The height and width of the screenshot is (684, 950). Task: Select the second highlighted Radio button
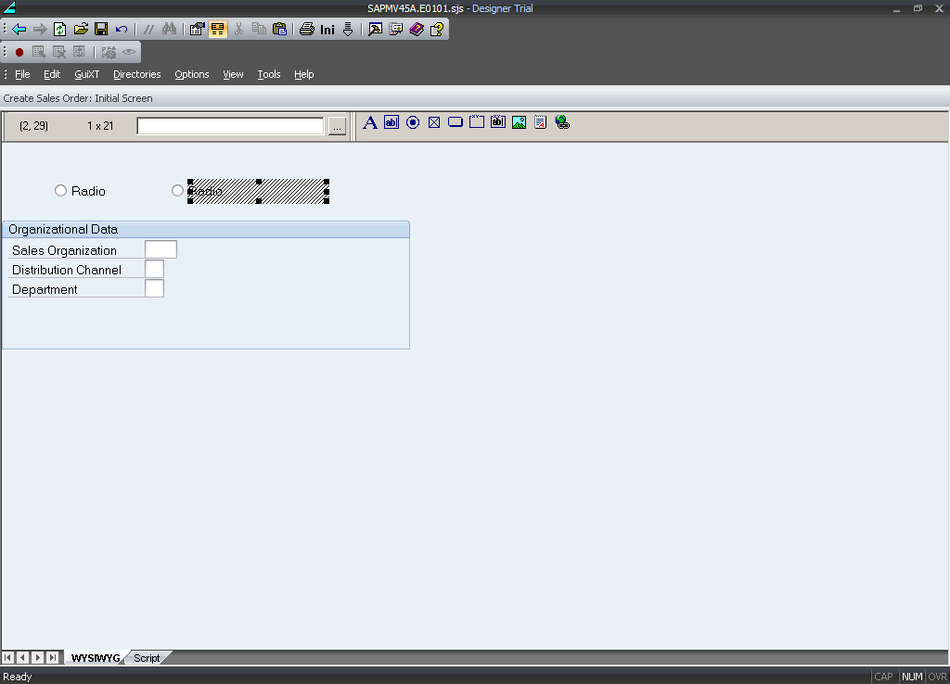[x=178, y=191]
